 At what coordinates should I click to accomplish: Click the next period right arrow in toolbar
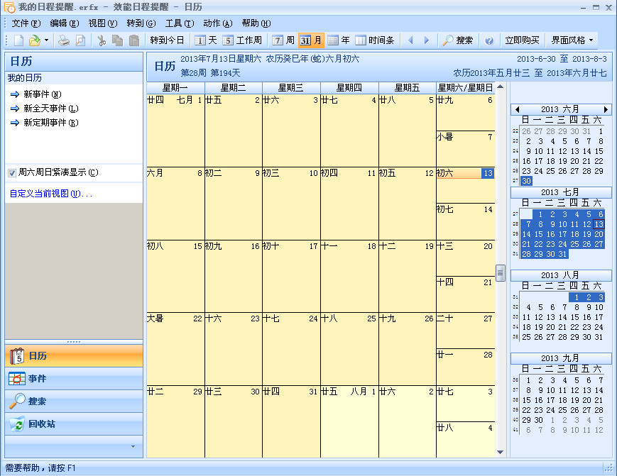tap(426, 40)
